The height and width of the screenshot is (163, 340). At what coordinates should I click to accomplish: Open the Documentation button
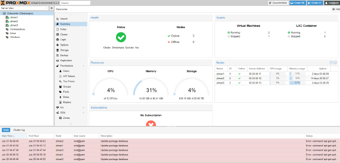point(278,3)
